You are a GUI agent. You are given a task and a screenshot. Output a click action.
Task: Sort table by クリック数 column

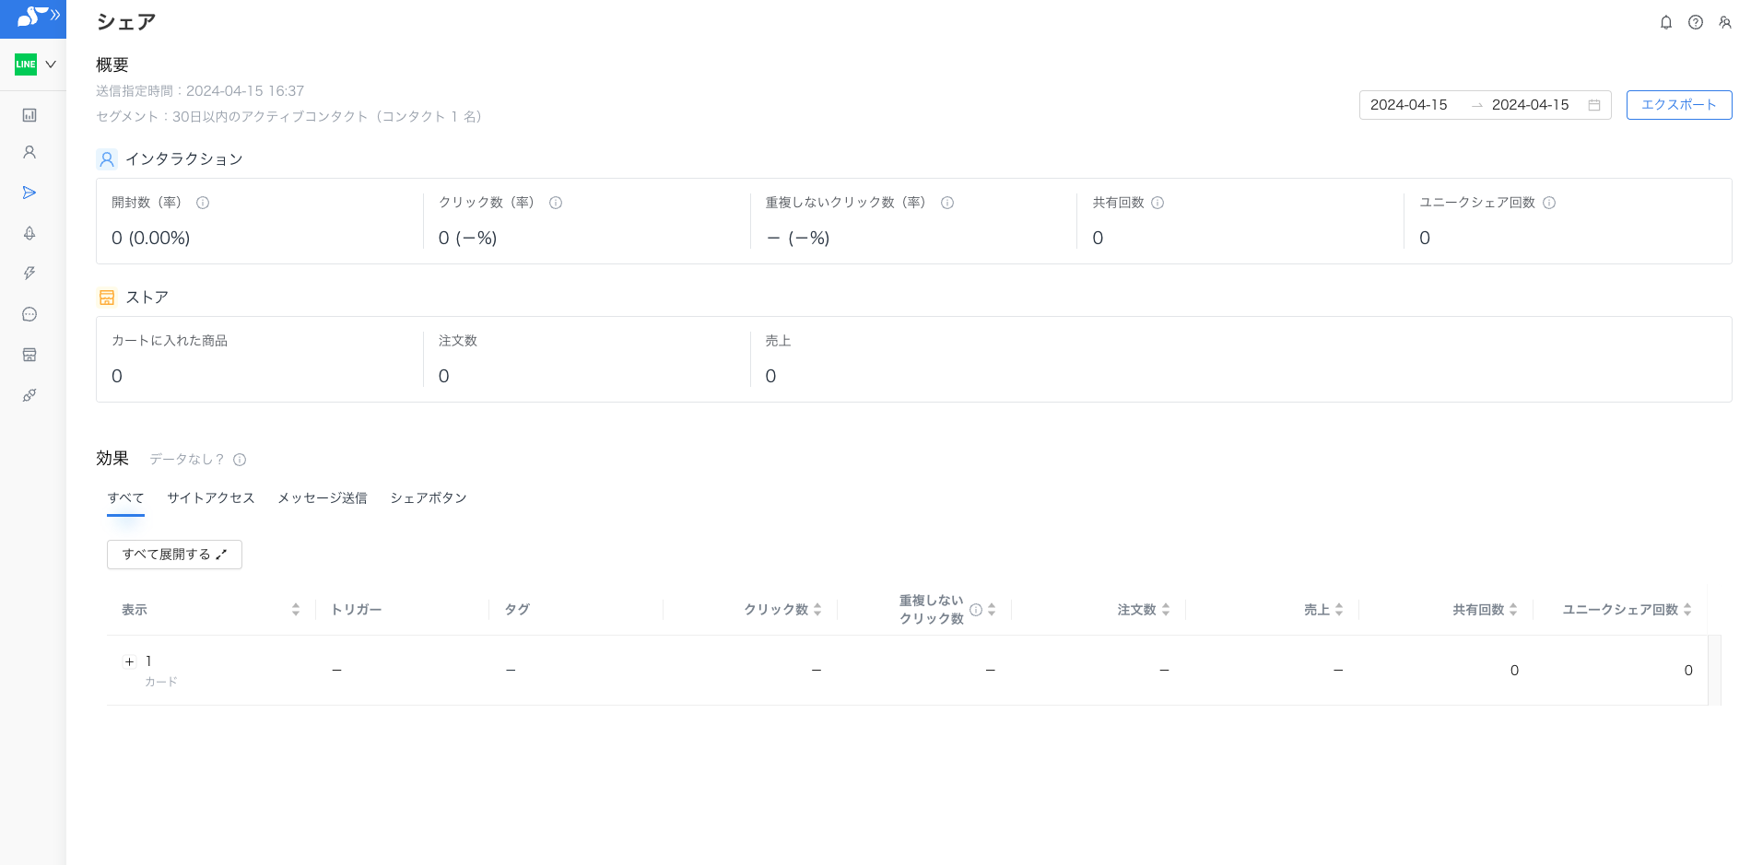click(817, 610)
